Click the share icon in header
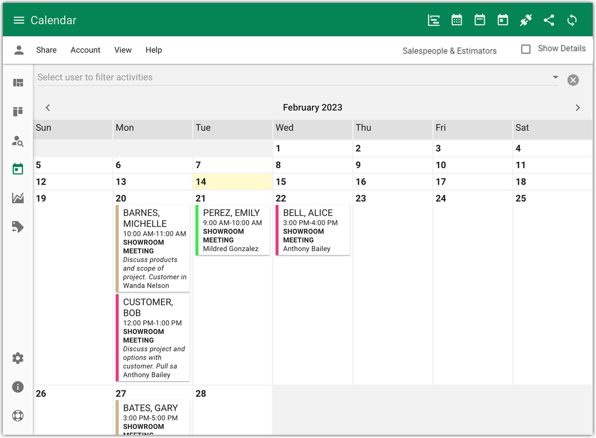 pos(549,20)
